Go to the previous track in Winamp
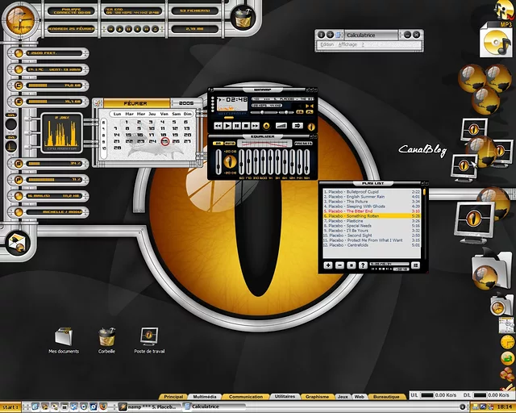This screenshot has width=516, height=413. pos(219,126)
